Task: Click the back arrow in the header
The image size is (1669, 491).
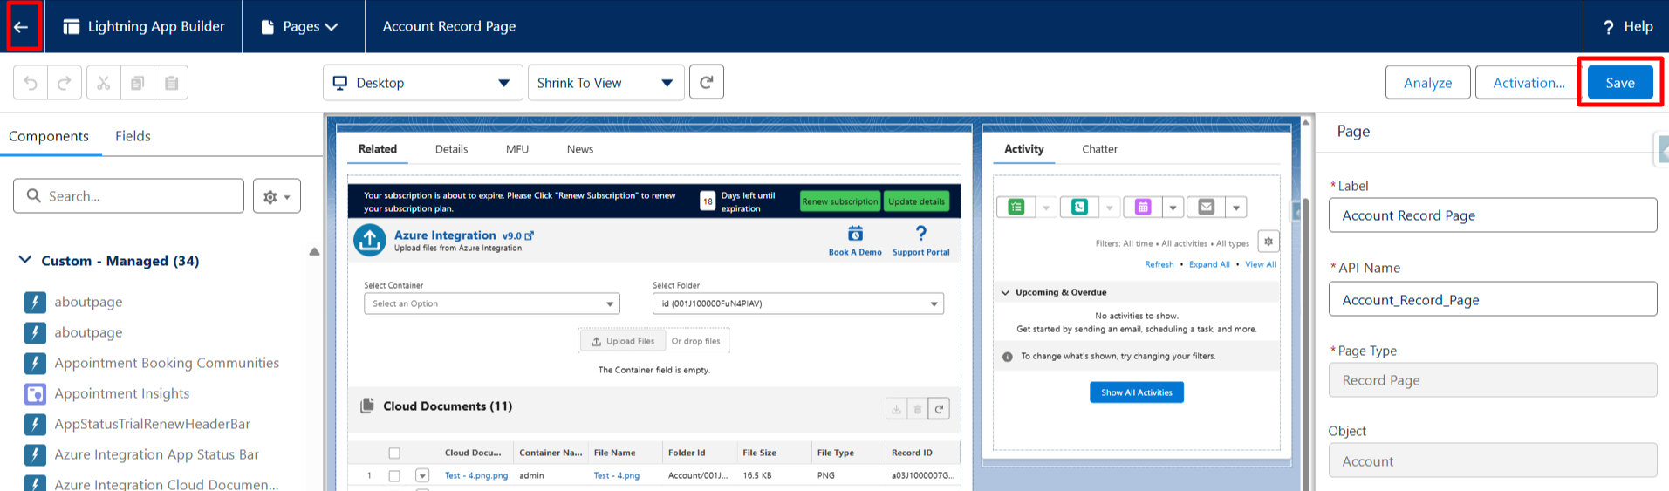Action: point(21,27)
